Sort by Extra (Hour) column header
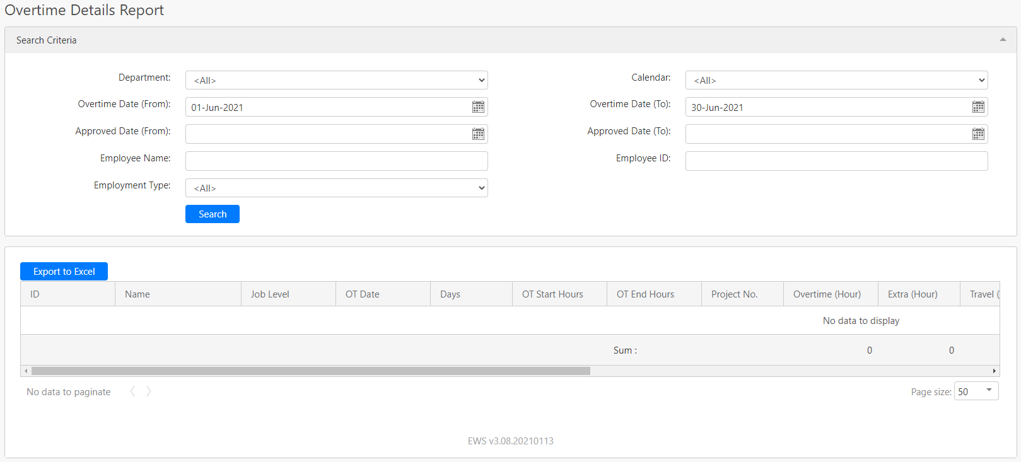The width and height of the screenshot is (1021, 462). tap(919, 294)
